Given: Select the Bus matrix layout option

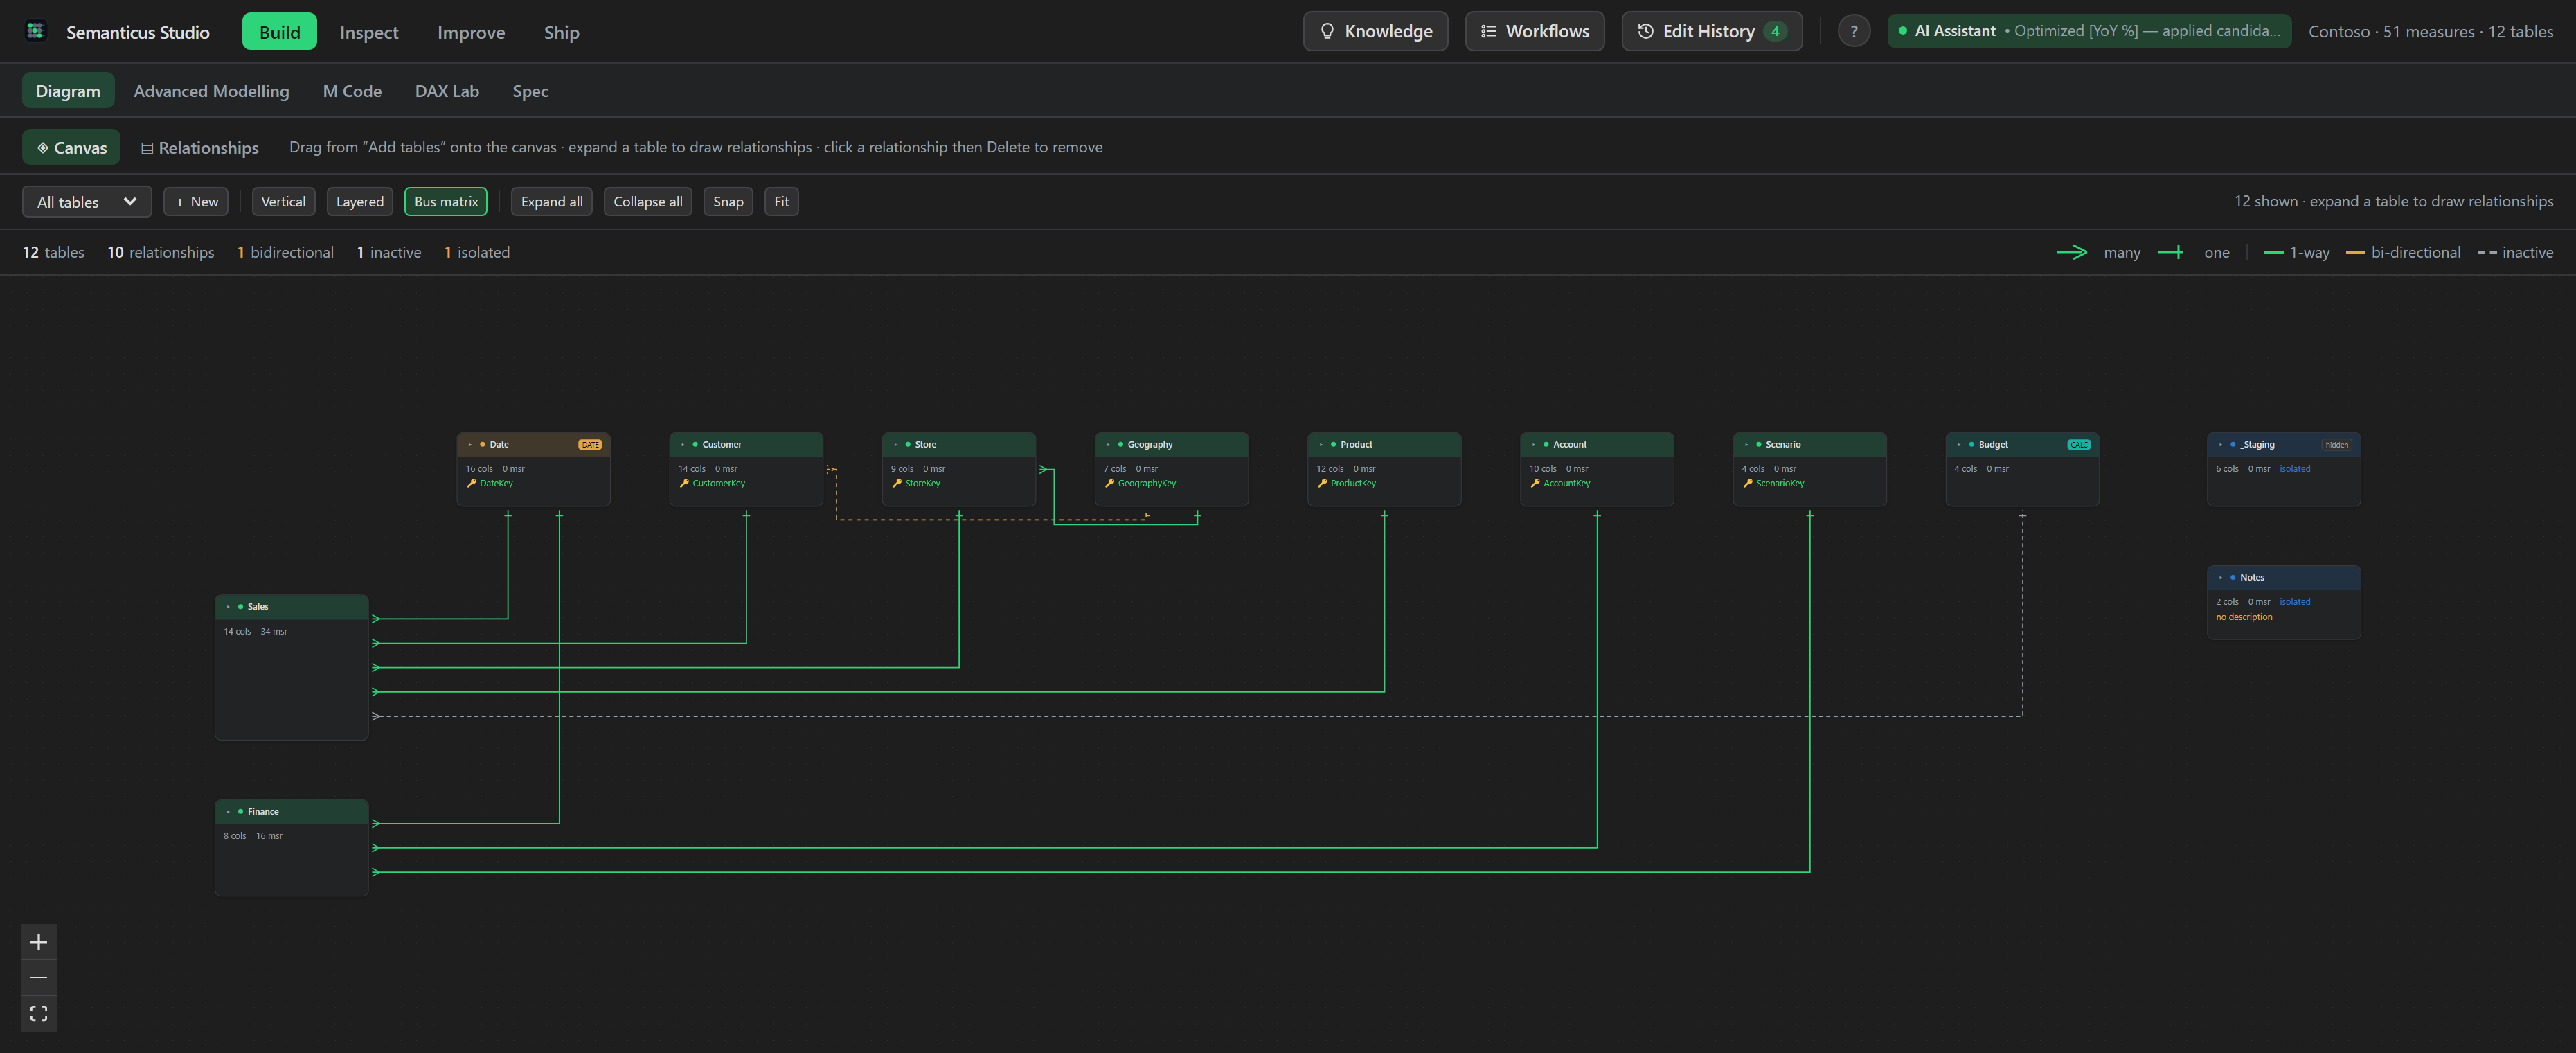Looking at the screenshot, I should [x=446, y=201].
